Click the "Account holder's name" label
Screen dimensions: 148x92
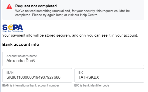coord(21,56)
